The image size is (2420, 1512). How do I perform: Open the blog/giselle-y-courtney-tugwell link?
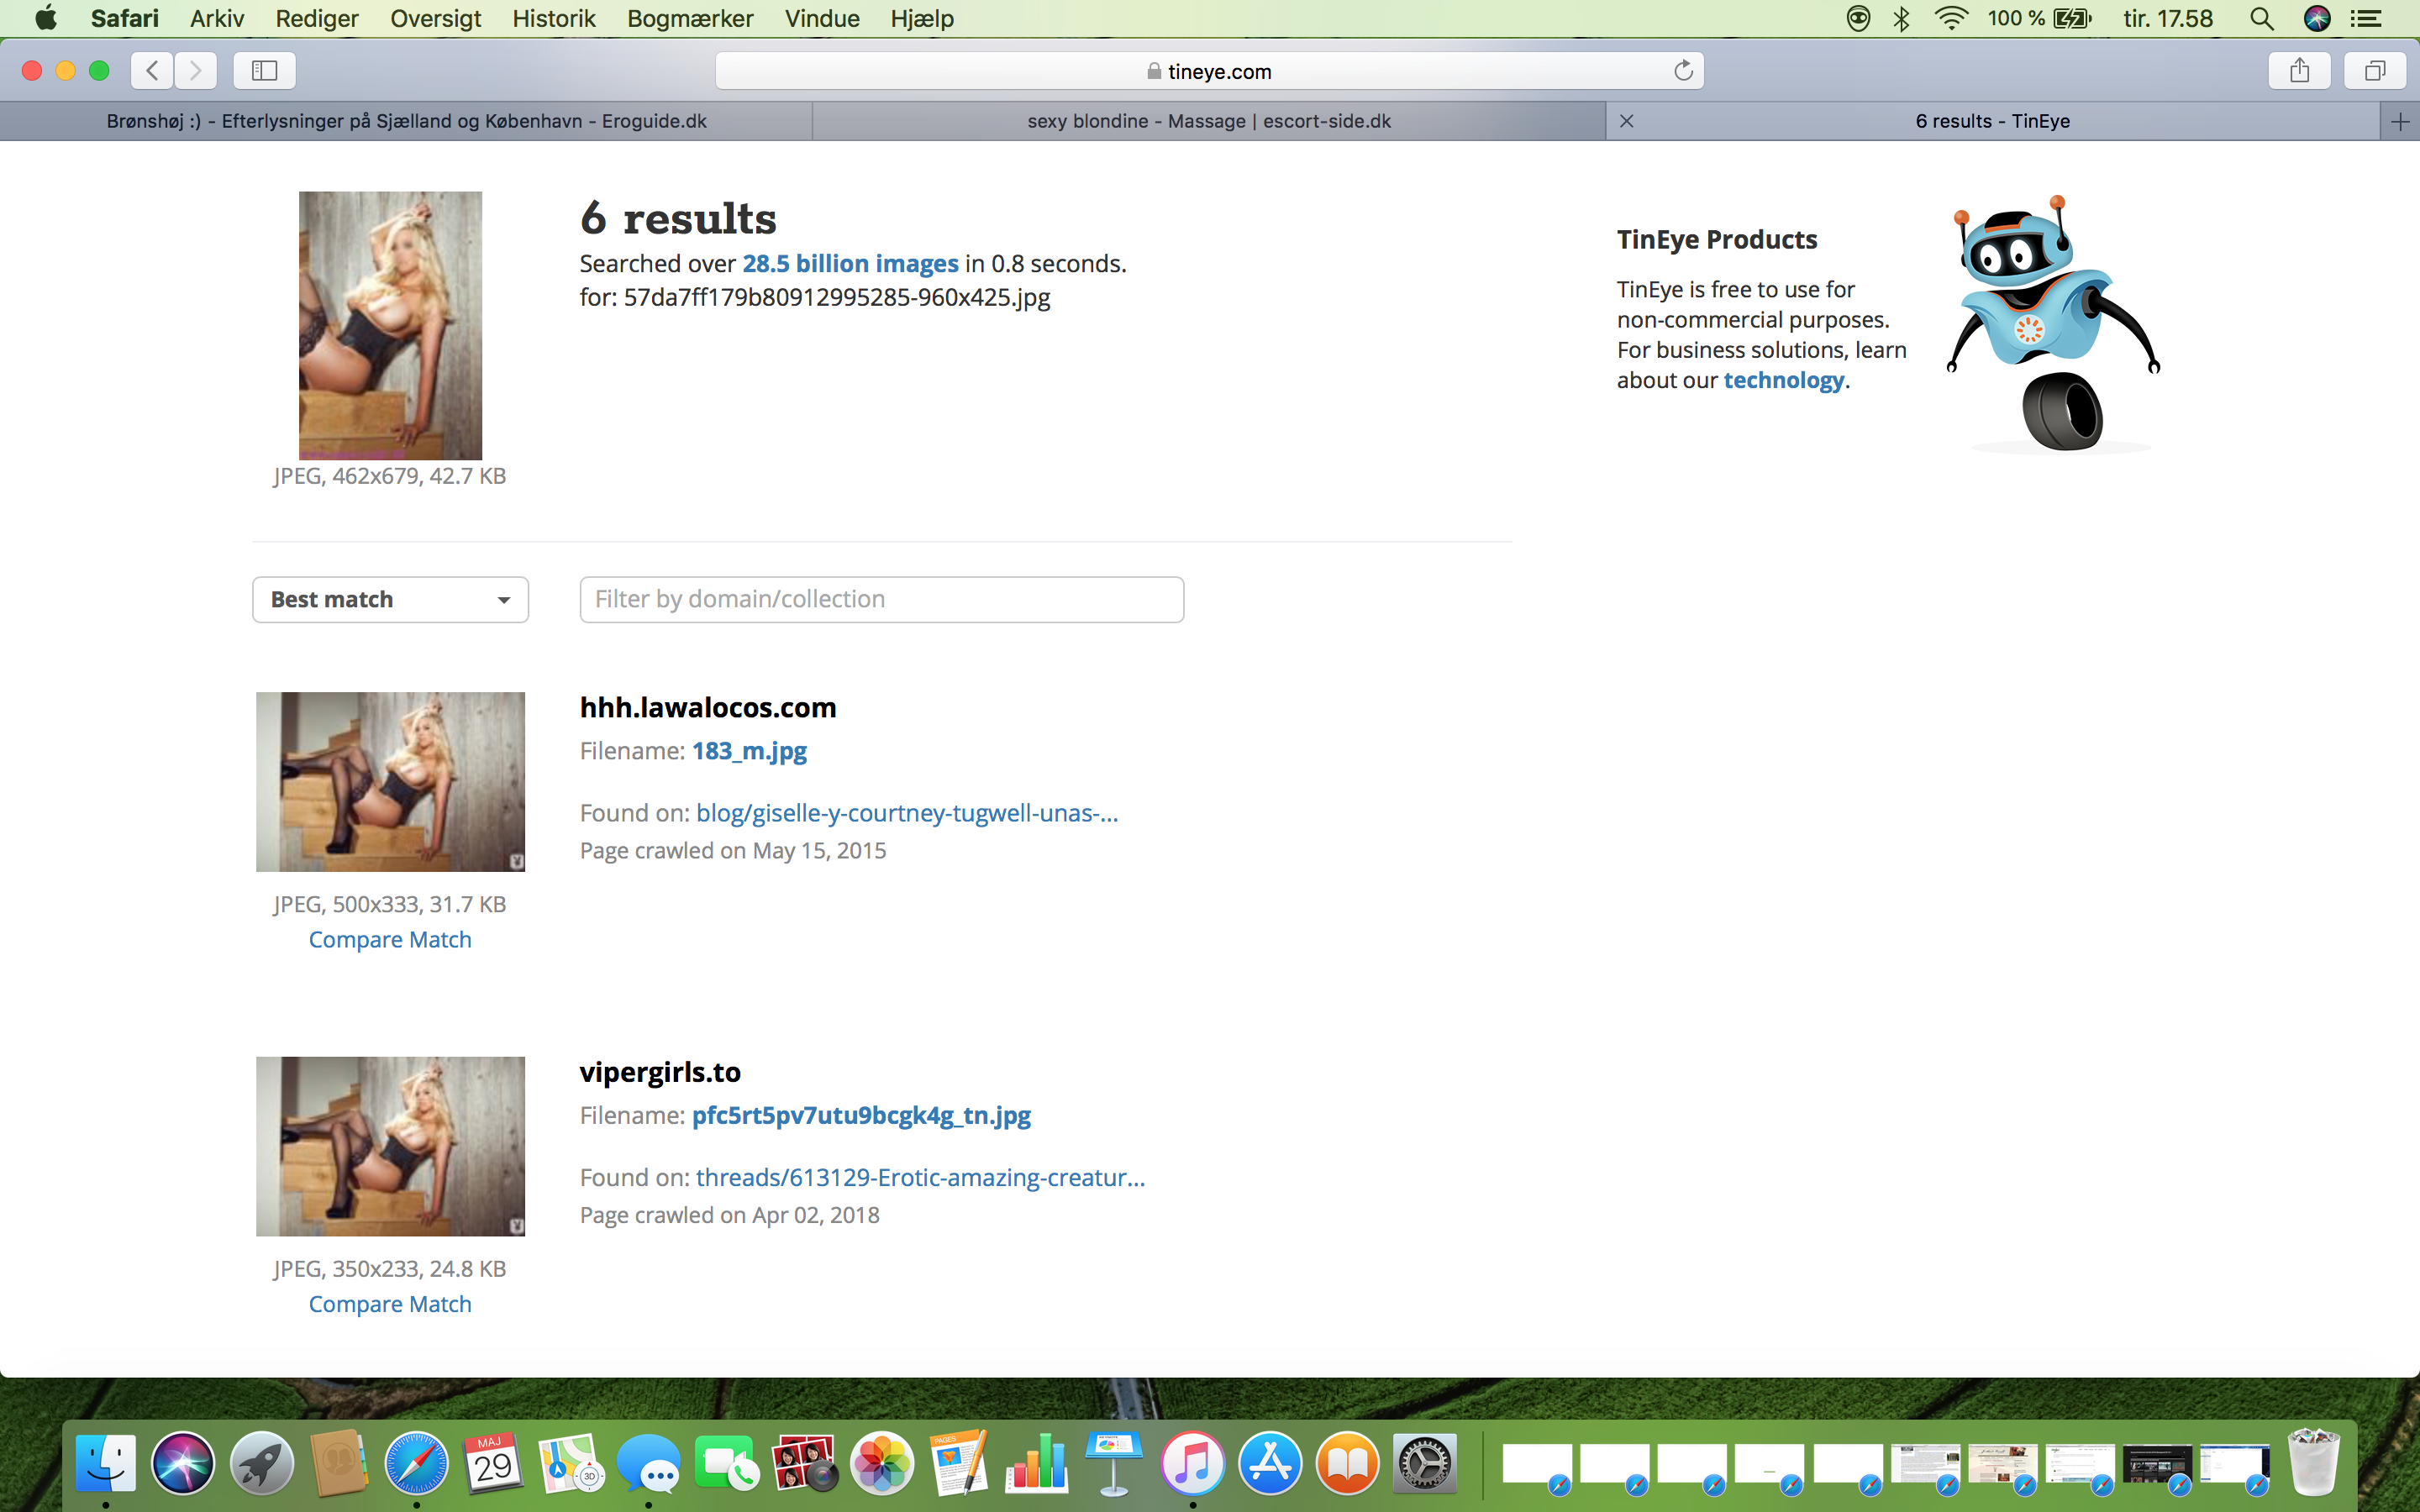907,813
